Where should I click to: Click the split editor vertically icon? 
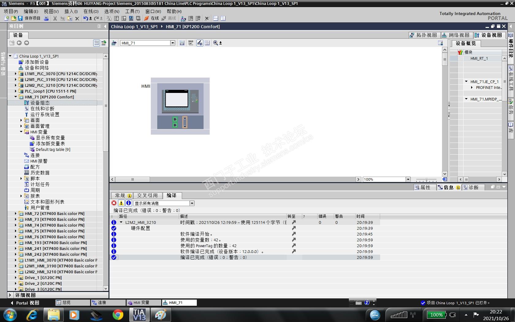tap(223, 18)
